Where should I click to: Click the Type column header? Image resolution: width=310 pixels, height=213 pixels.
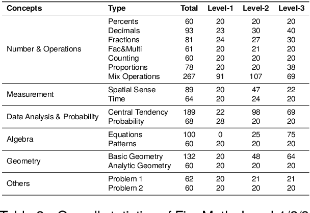tap(116, 8)
